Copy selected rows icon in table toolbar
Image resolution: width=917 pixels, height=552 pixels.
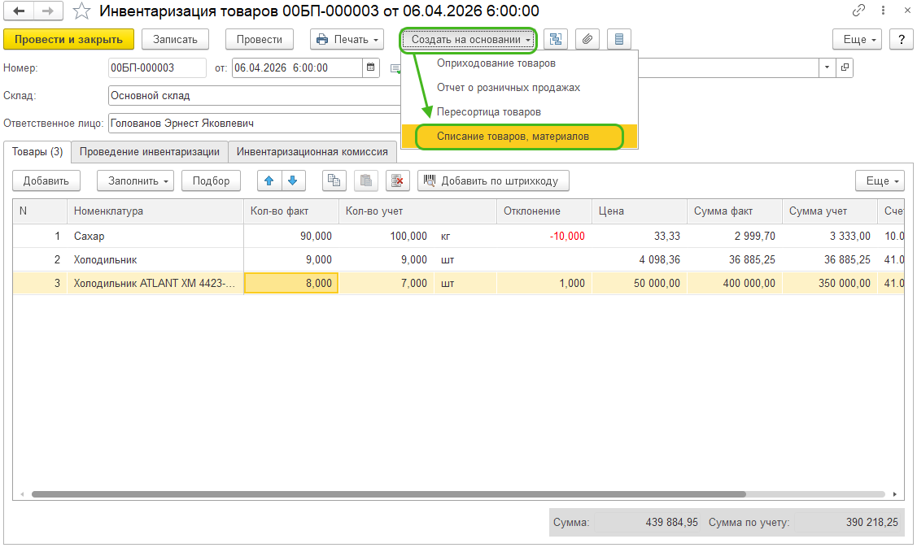coord(334,180)
